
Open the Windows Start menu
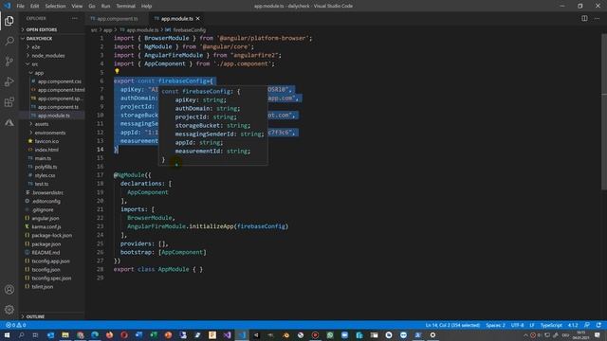coord(7,334)
